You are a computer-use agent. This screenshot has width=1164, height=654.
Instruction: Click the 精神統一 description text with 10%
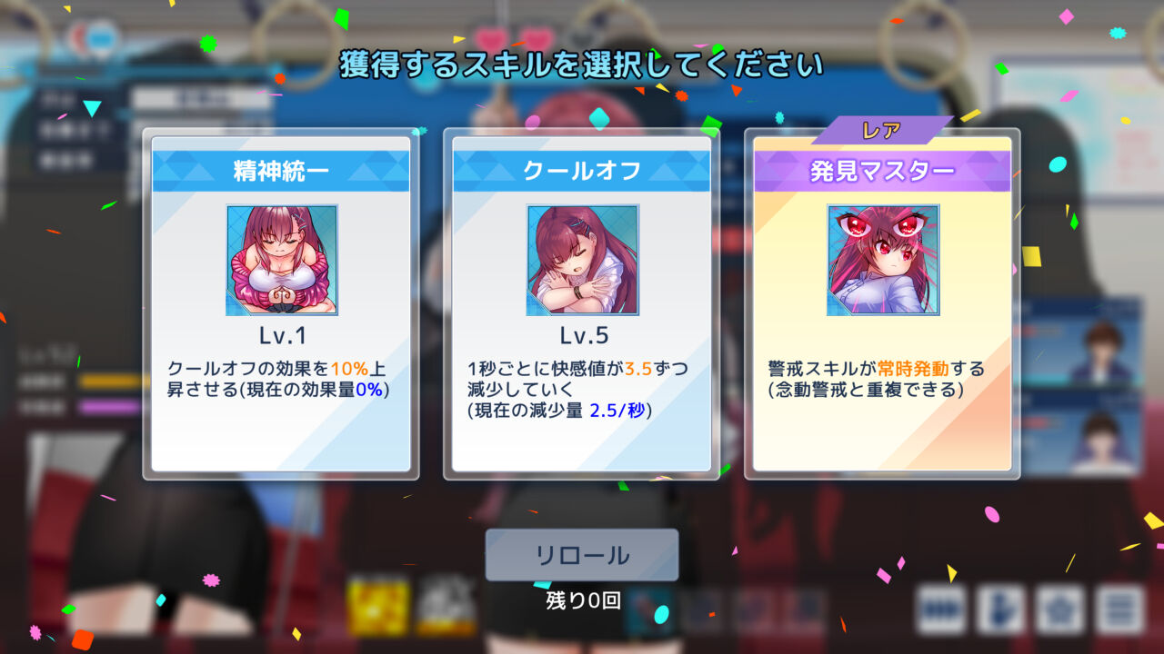279,380
